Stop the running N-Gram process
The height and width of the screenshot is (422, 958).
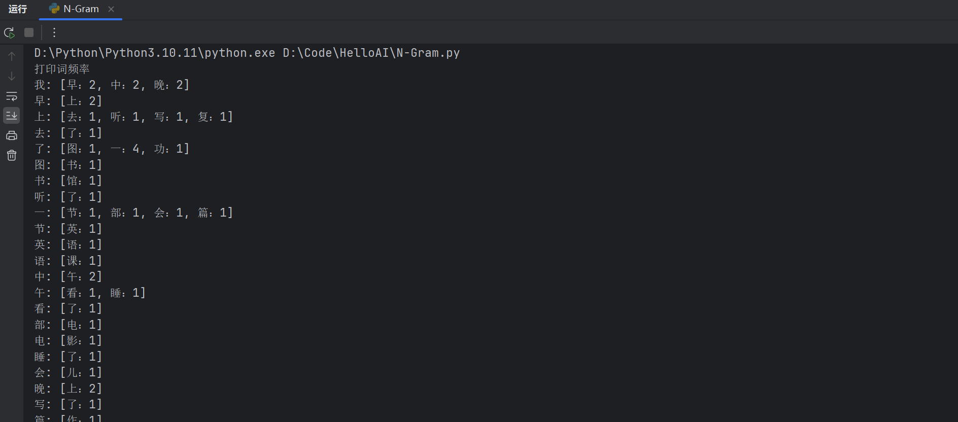(x=29, y=32)
